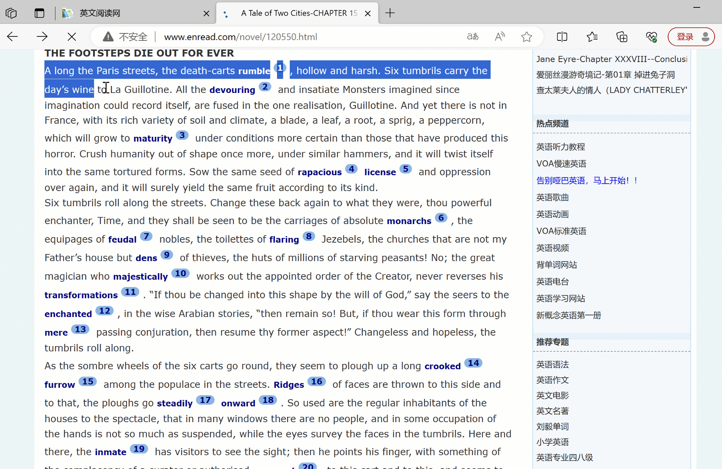The image size is (722, 469).
Task: Click vocabulary note number 5 after license
Action: pos(405,168)
